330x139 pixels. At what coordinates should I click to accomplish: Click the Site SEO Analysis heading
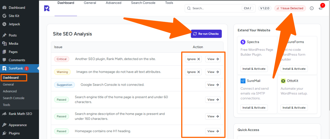[72, 34]
